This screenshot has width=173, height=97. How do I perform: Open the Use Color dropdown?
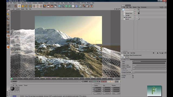pyautogui.click(x=149, y=69)
